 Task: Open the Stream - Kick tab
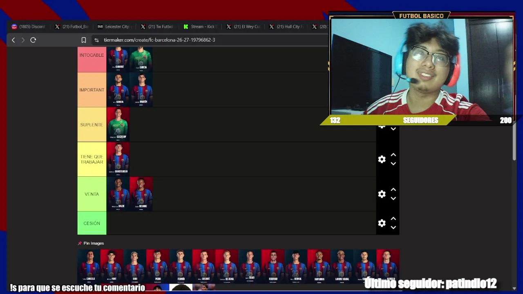click(200, 27)
